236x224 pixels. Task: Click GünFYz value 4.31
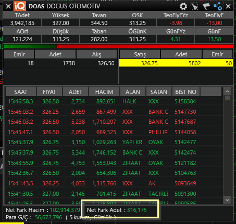click(x=176, y=39)
